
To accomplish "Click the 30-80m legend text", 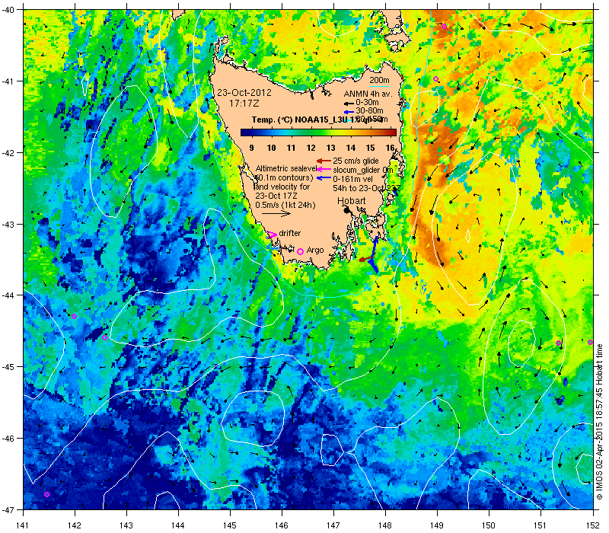I will (369, 111).
